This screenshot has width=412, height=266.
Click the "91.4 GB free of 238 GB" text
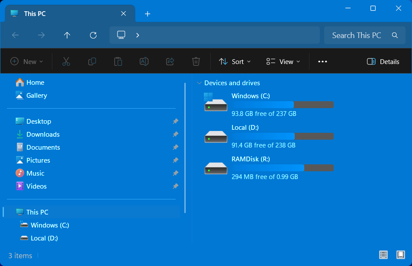click(263, 145)
